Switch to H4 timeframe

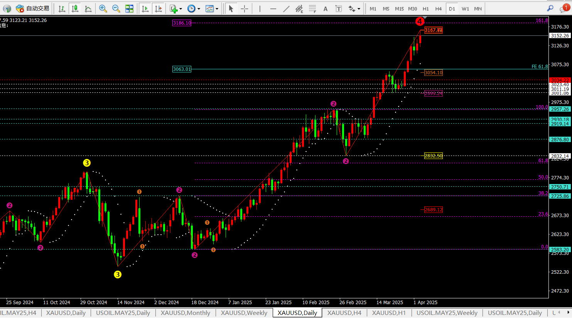pyautogui.click(x=439, y=8)
